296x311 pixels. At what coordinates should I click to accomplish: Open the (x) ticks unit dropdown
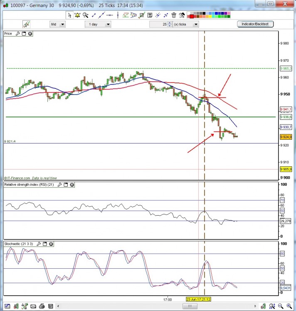[x=186, y=24]
